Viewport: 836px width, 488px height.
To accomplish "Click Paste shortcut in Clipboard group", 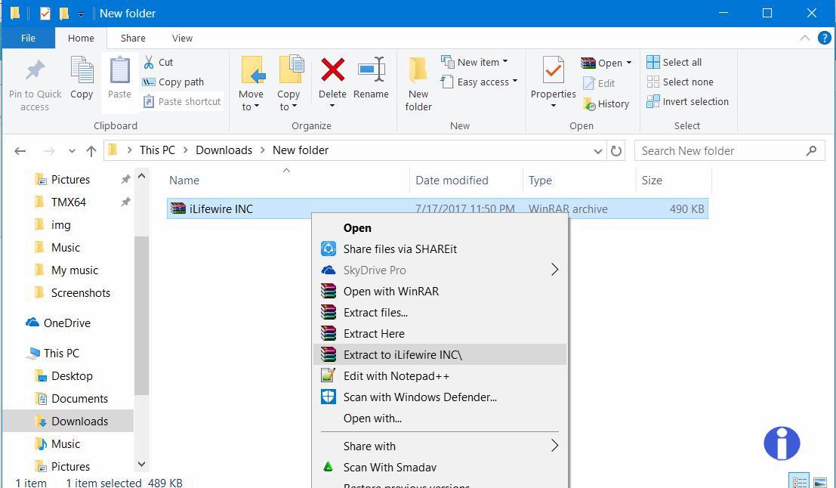I will coord(182,101).
